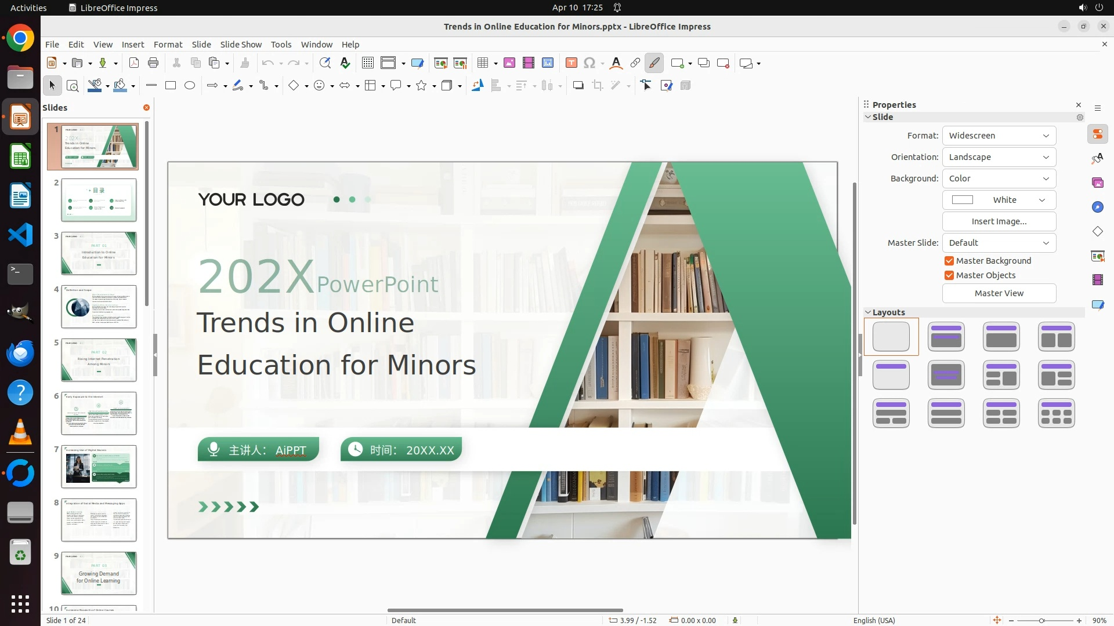This screenshot has width=1114, height=626.
Task: Collapse the Layouts section
Action: (868, 312)
